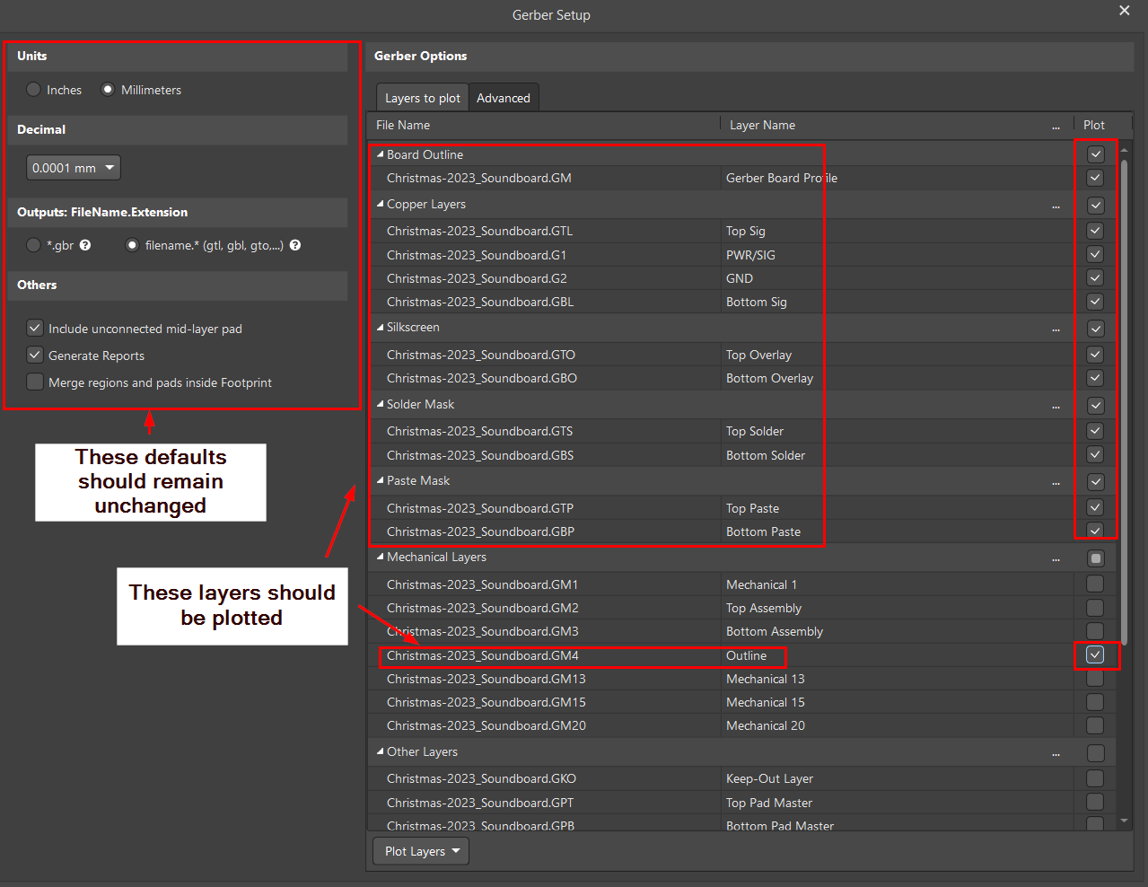This screenshot has width=1148, height=887.
Task: Sort by the File Name column header
Action: (544, 125)
